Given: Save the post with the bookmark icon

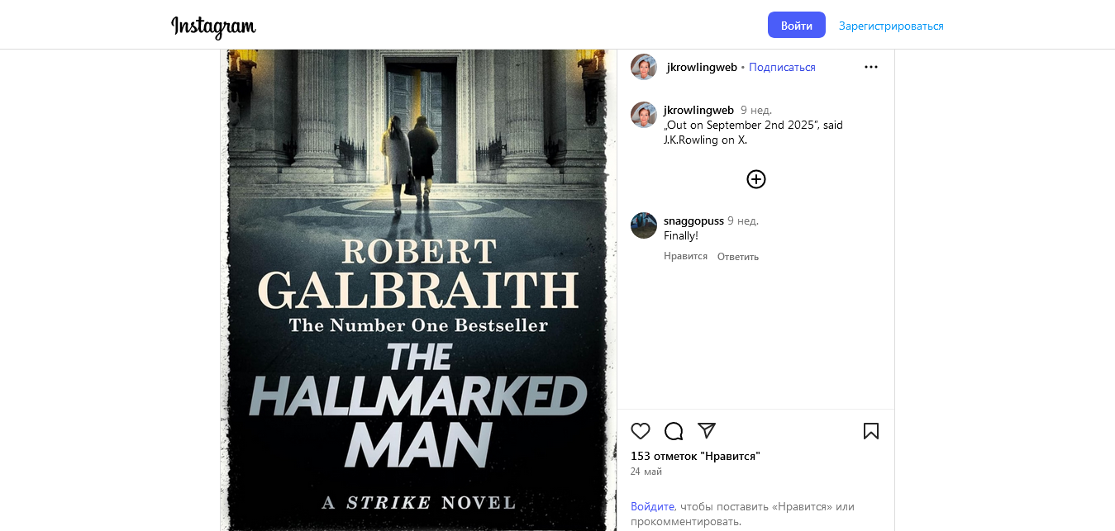Looking at the screenshot, I should (871, 431).
